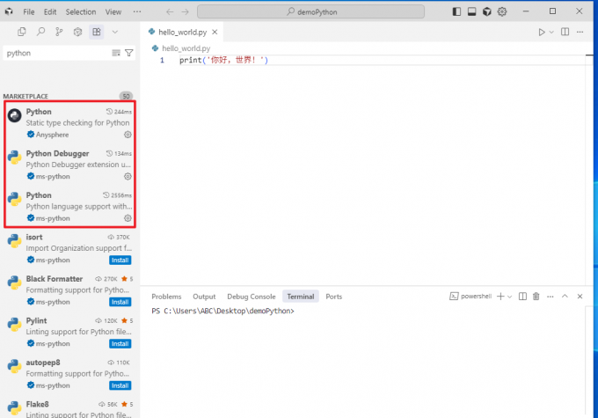This screenshot has width=598, height=418.
Task: Click the cube icon in title bar
Action: 486,11
